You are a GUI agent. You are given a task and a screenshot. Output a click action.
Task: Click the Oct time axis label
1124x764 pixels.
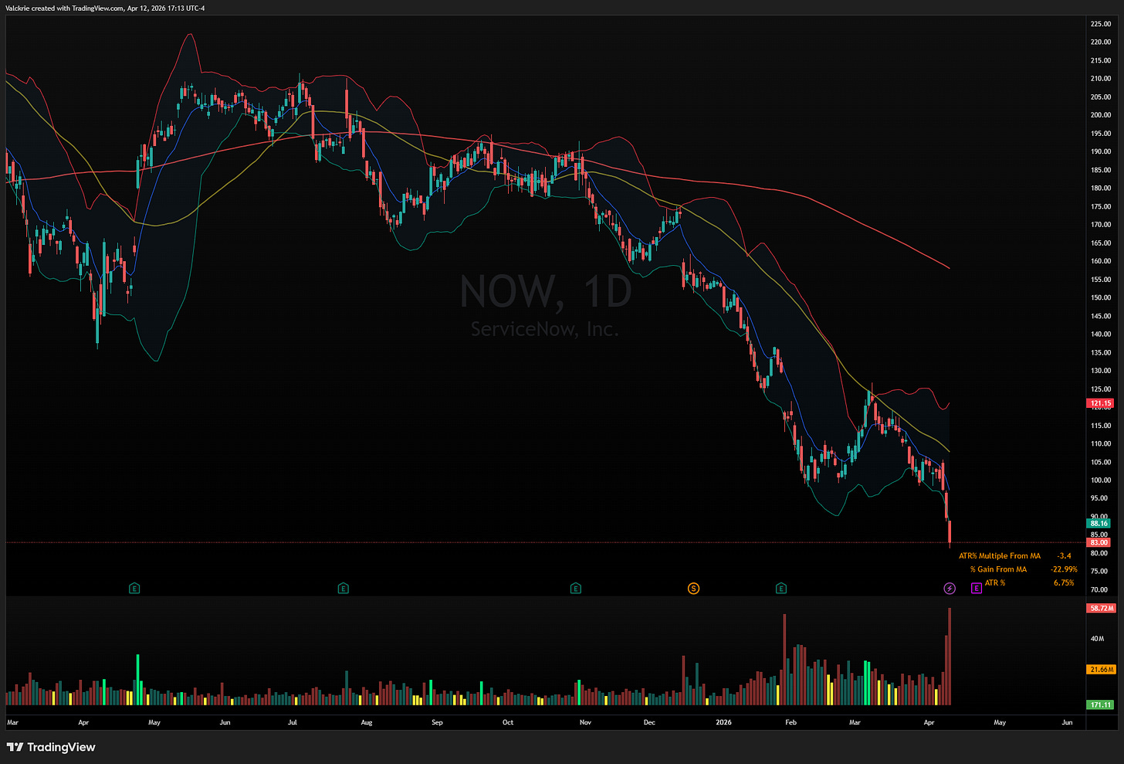coord(507,723)
